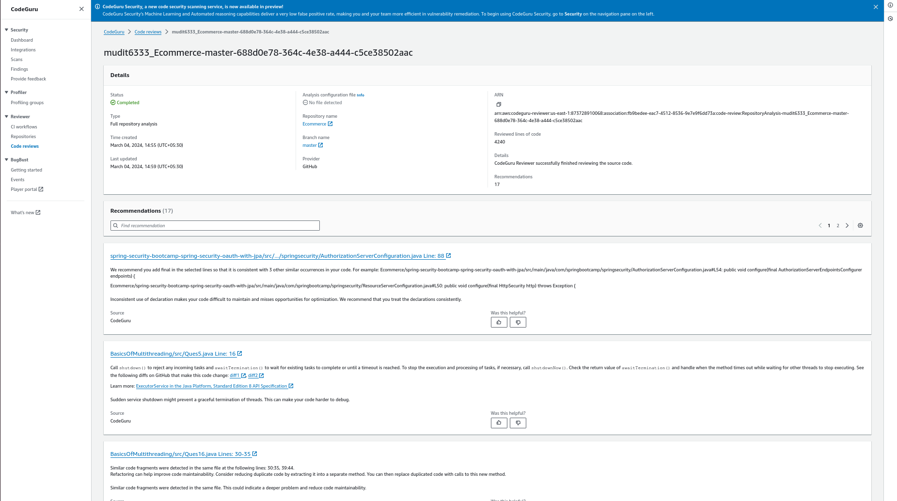Switch to Profiling groups

pyautogui.click(x=27, y=102)
